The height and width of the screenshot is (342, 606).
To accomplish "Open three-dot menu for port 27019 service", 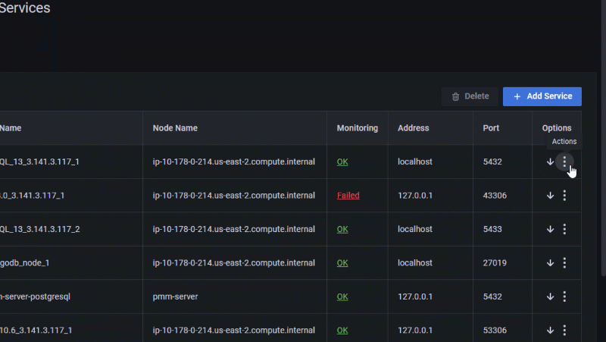I will pyautogui.click(x=564, y=263).
